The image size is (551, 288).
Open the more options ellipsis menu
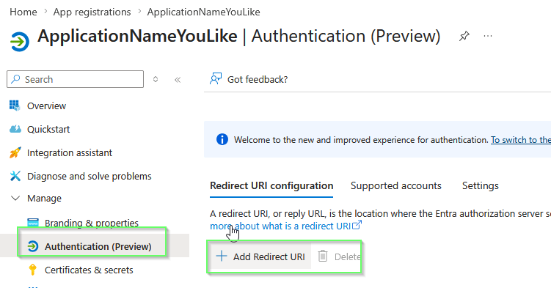(x=488, y=36)
